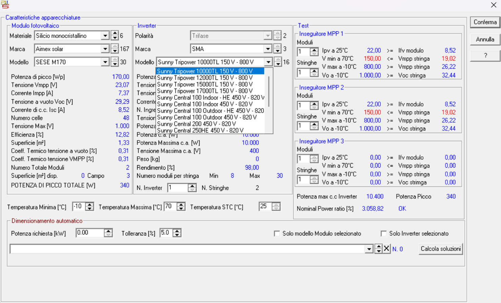
Task: Click the Annulla button
Action: coord(485,40)
